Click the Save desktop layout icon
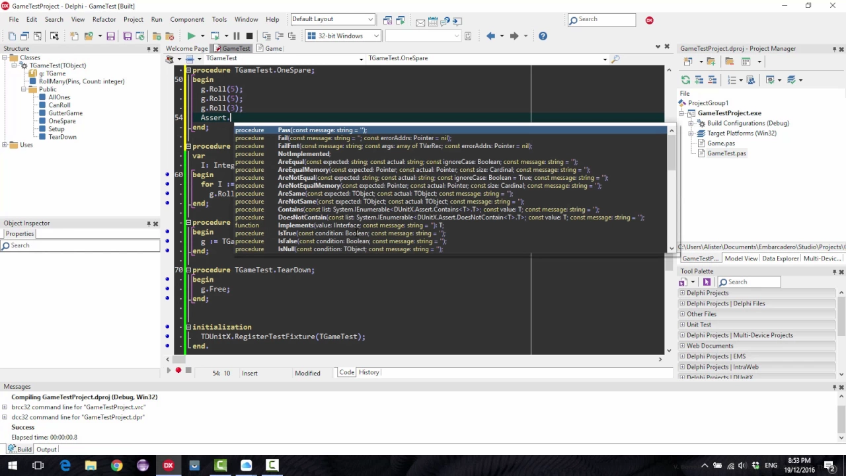This screenshot has width=846, height=476. pos(387,20)
